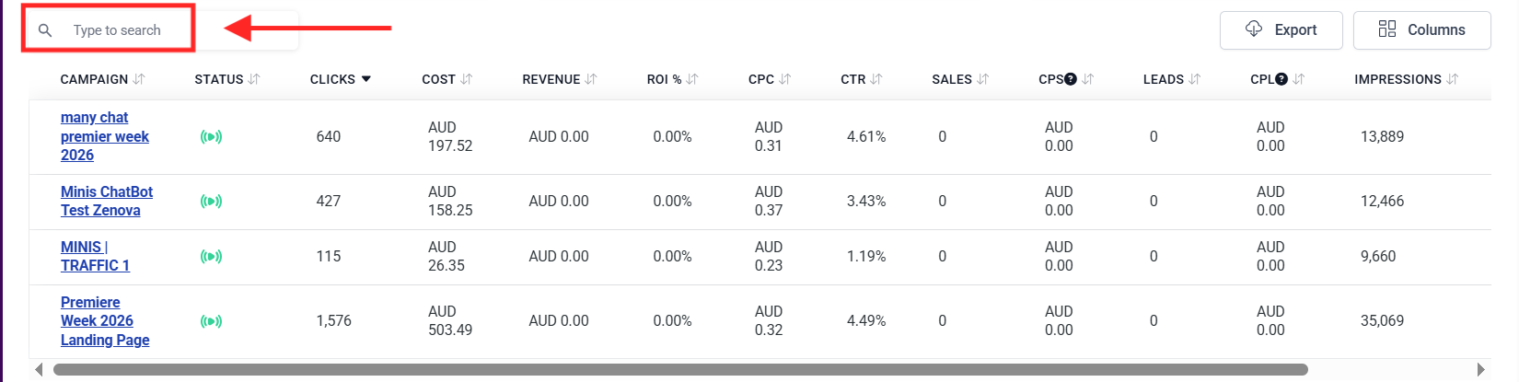This screenshot has width=1519, height=382.
Task: Click status icon for many chat premier week
Action: tap(211, 137)
